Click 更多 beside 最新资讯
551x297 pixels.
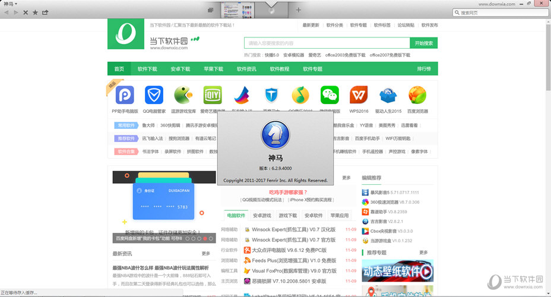206,254
